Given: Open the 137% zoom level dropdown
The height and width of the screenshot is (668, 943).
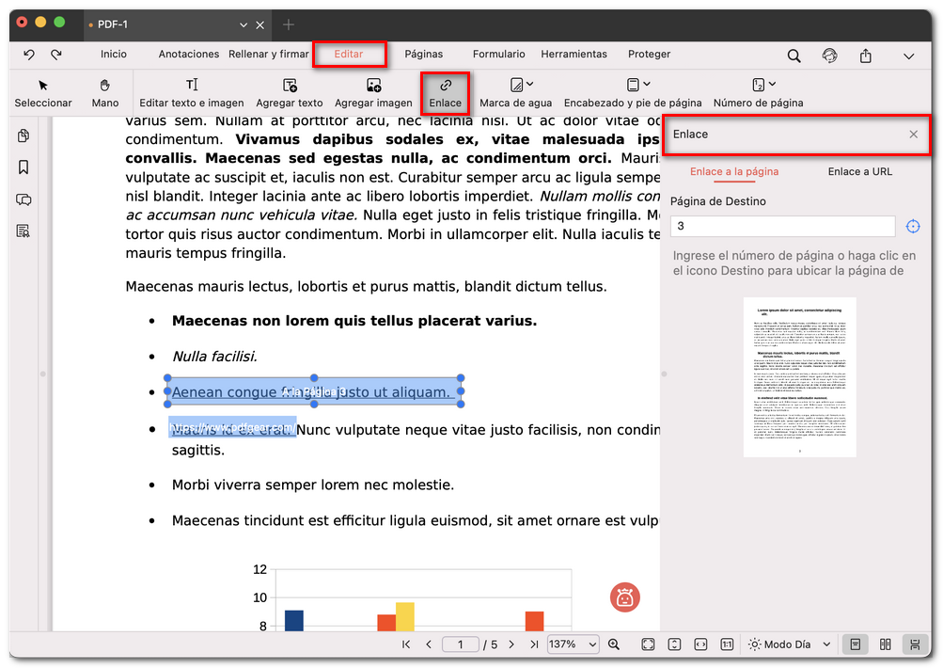Looking at the screenshot, I should (x=573, y=644).
